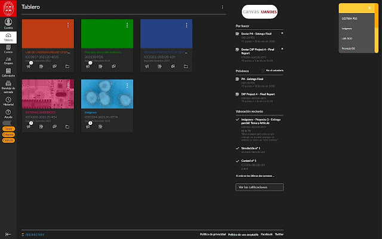Viewport: 382px width, 239px height.
Task: Click the orange Grupos pill button
Action: (8, 134)
